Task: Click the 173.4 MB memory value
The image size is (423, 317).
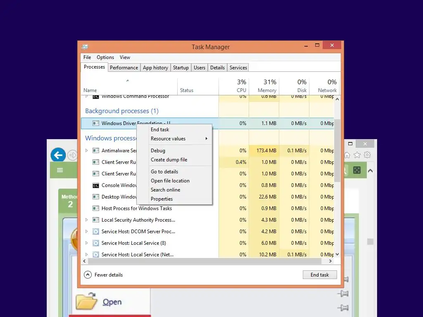Action: coord(266,150)
